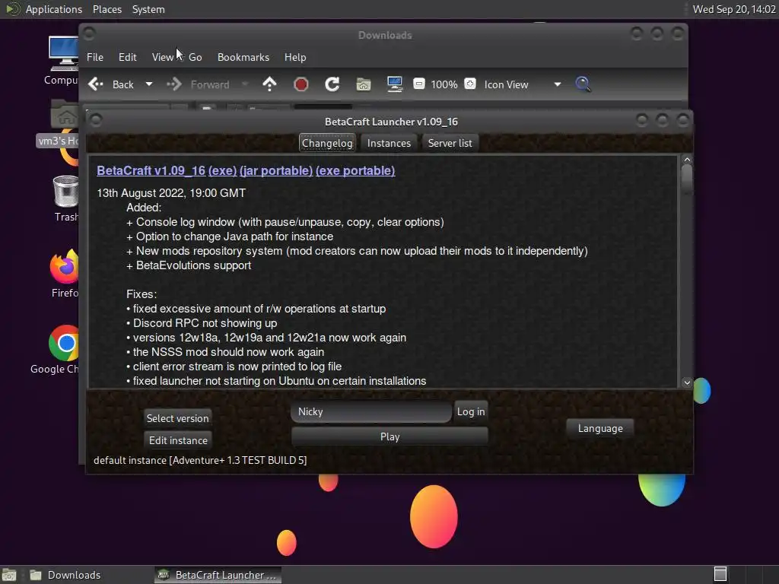Click BetaCraft Launcher window menu button
The width and height of the screenshot is (779, 584).
point(96,119)
